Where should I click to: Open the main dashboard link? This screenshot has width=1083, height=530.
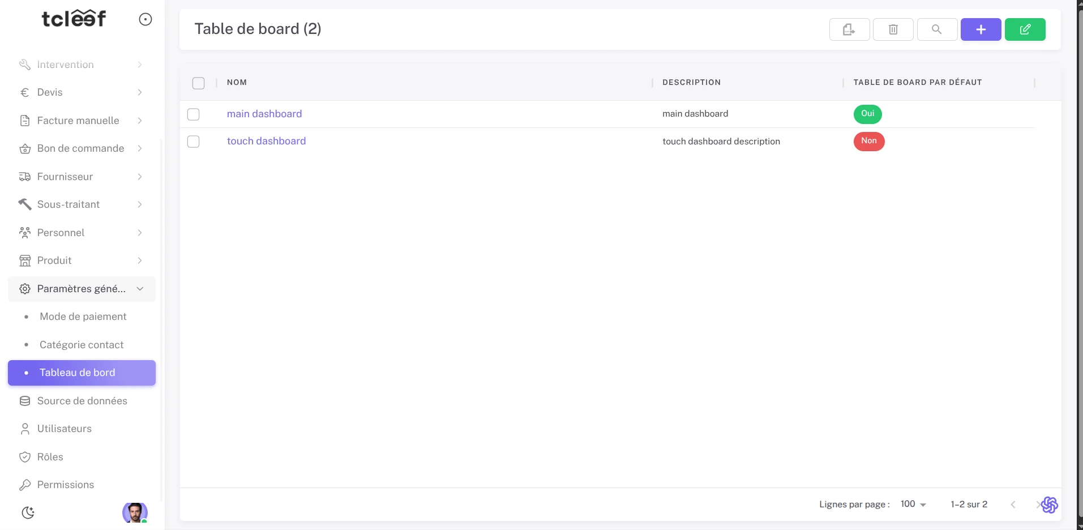click(264, 114)
